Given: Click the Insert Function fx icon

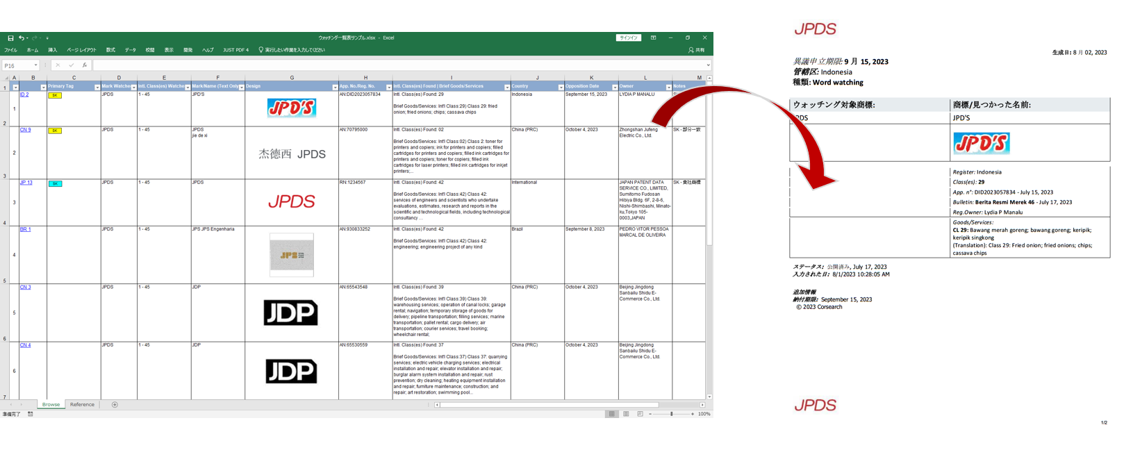Looking at the screenshot, I should pyautogui.click(x=85, y=65).
